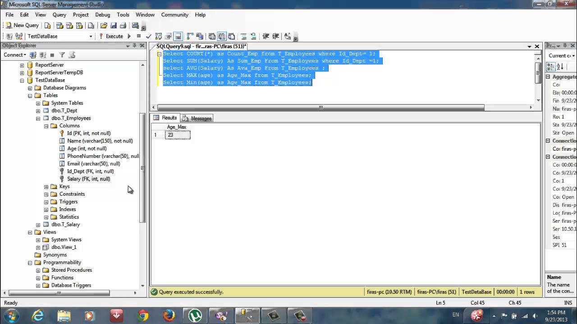Screen dimensions: 577x324
Task: Toggle Results to Grid mode
Action: click(x=221, y=36)
